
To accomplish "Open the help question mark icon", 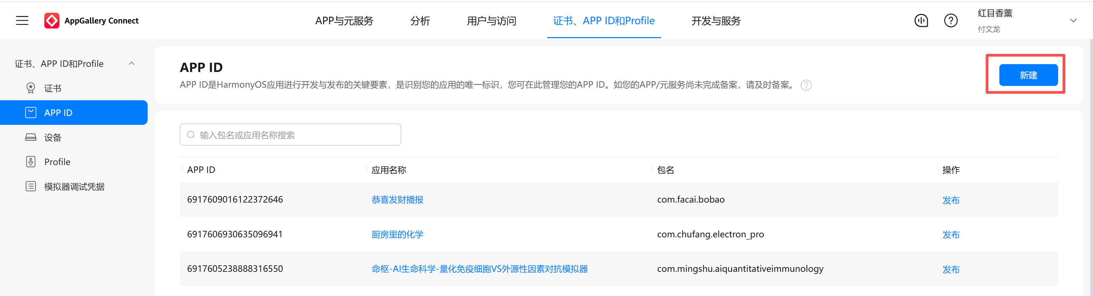I will (x=950, y=20).
